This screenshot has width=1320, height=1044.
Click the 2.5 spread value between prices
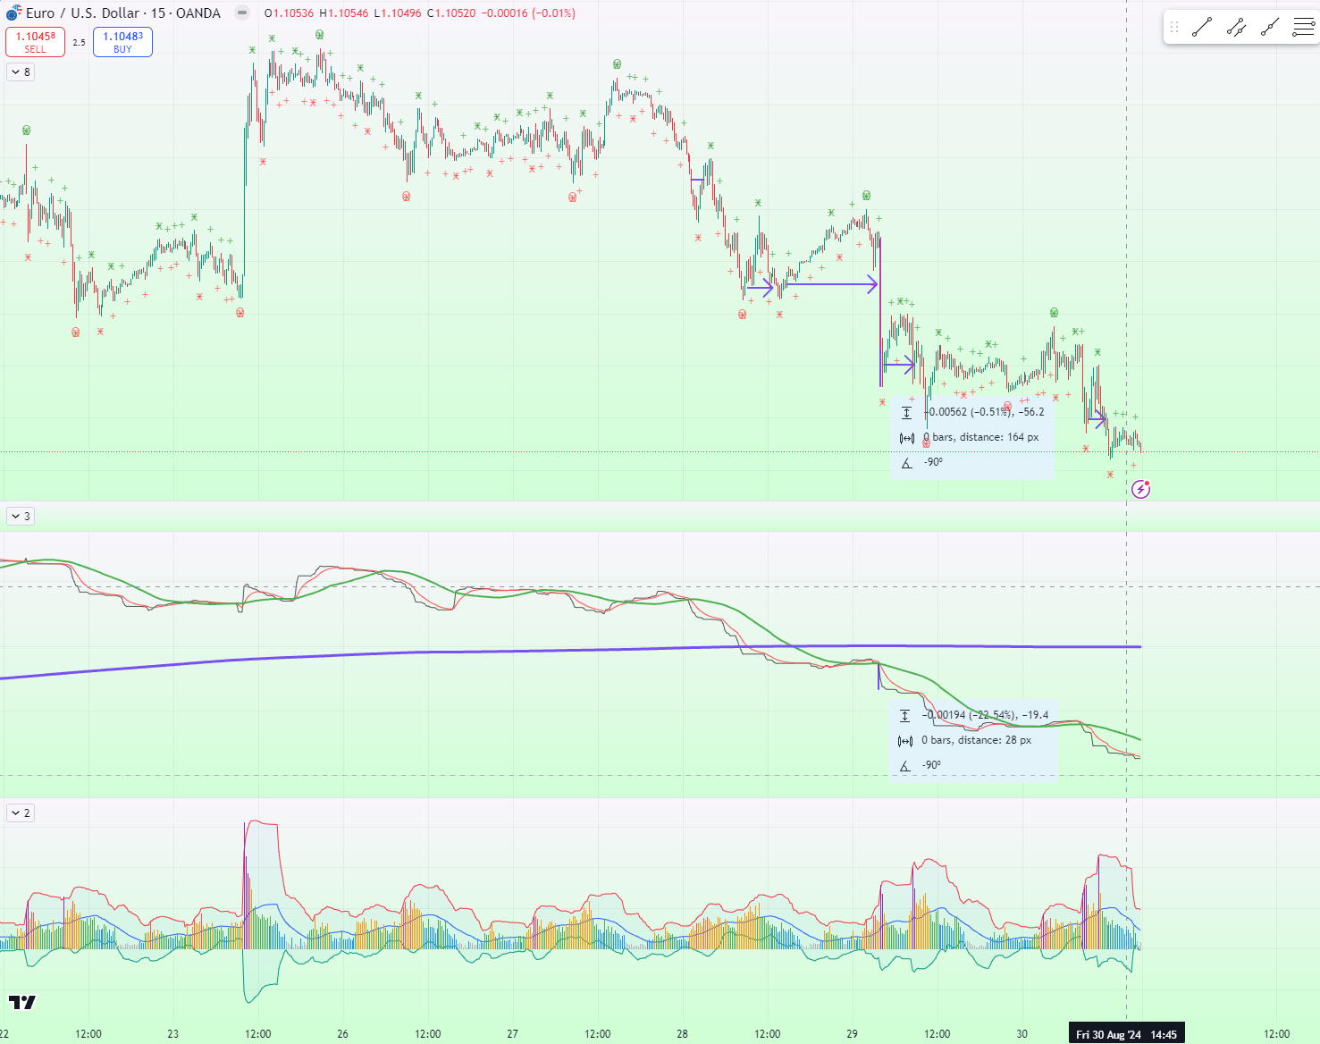click(x=80, y=41)
